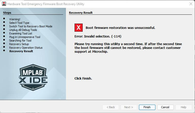
Task: Select the Warning! step
Action: 15,19
